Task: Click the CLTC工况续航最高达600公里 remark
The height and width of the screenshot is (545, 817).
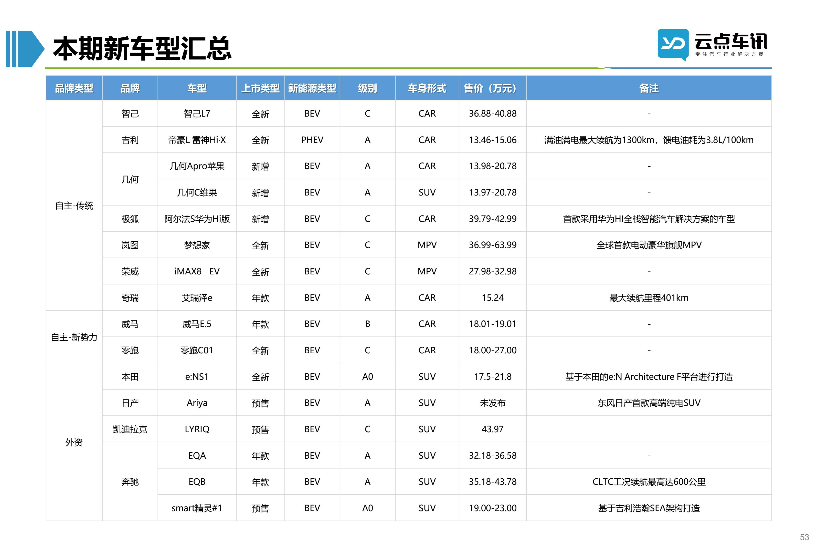Action: [649, 482]
